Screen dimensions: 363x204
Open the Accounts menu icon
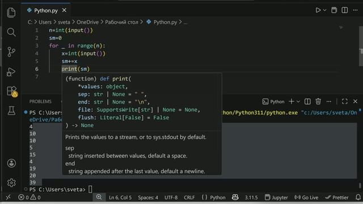click(x=11, y=163)
